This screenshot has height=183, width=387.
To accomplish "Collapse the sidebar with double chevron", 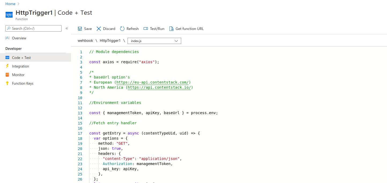I will point(67,28).
